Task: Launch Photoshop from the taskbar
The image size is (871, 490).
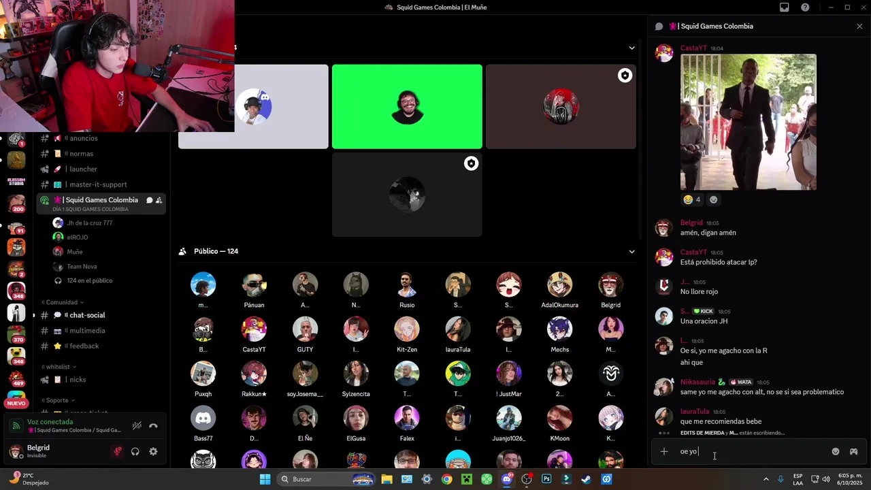Action: click(x=546, y=479)
